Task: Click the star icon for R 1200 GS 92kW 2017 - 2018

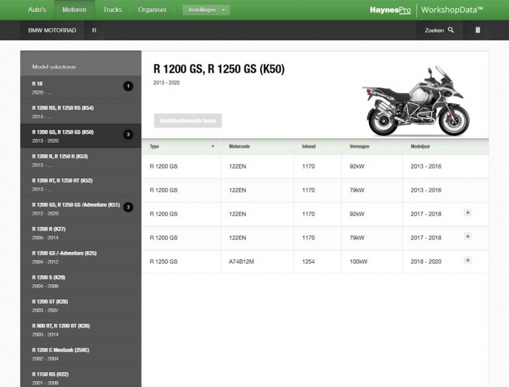Action: pyautogui.click(x=468, y=213)
